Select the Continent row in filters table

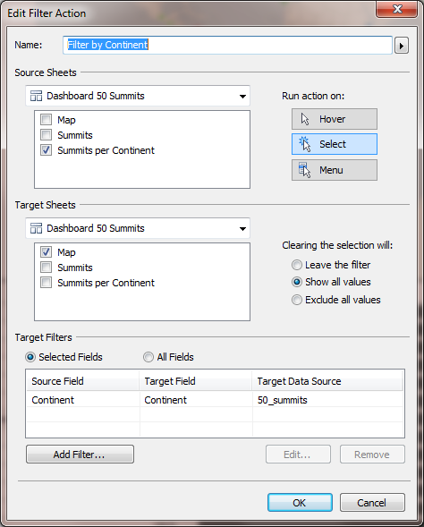point(215,400)
